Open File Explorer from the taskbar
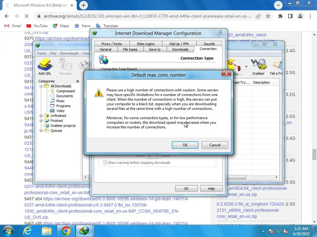The height and width of the screenshot is (237, 317). (x=47, y=231)
